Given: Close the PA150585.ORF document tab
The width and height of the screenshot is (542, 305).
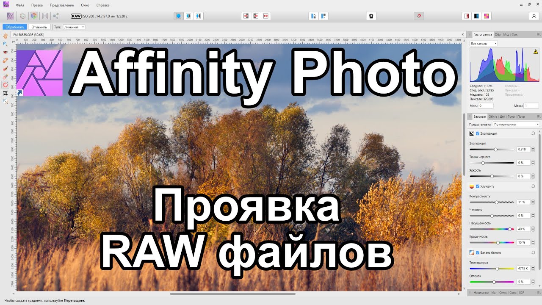Looking at the screenshot, I should pyautogui.click(x=462, y=34).
